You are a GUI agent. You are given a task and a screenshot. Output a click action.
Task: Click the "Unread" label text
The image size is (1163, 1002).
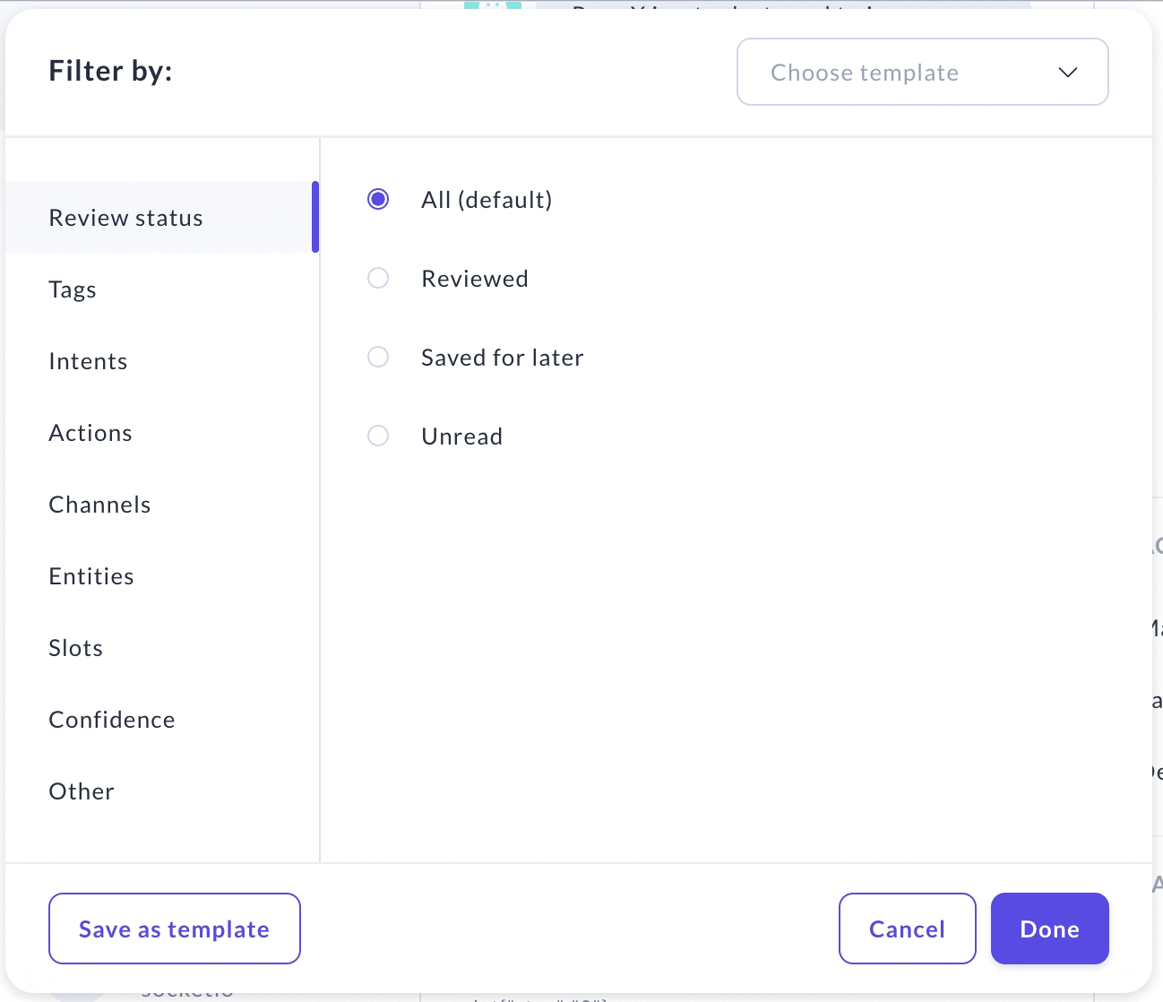[461, 436]
